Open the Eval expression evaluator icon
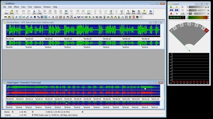Viewport: 213px width, 119px height. pyautogui.click(x=133, y=12)
